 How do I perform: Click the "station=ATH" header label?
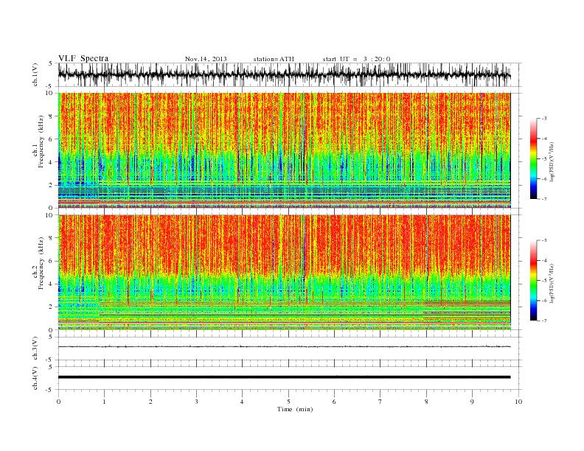274,59
